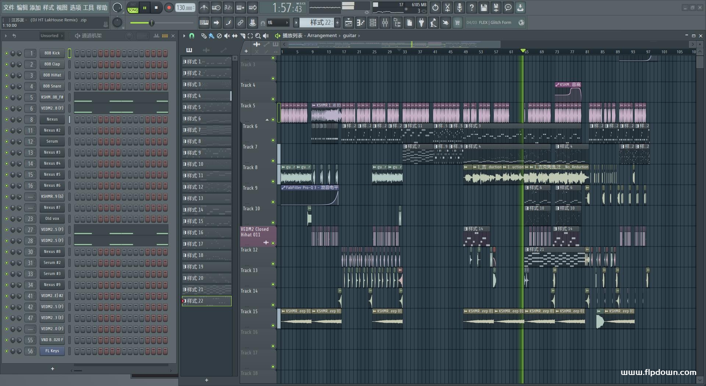Click the record button in transport
The height and width of the screenshot is (386, 706).
168,7
